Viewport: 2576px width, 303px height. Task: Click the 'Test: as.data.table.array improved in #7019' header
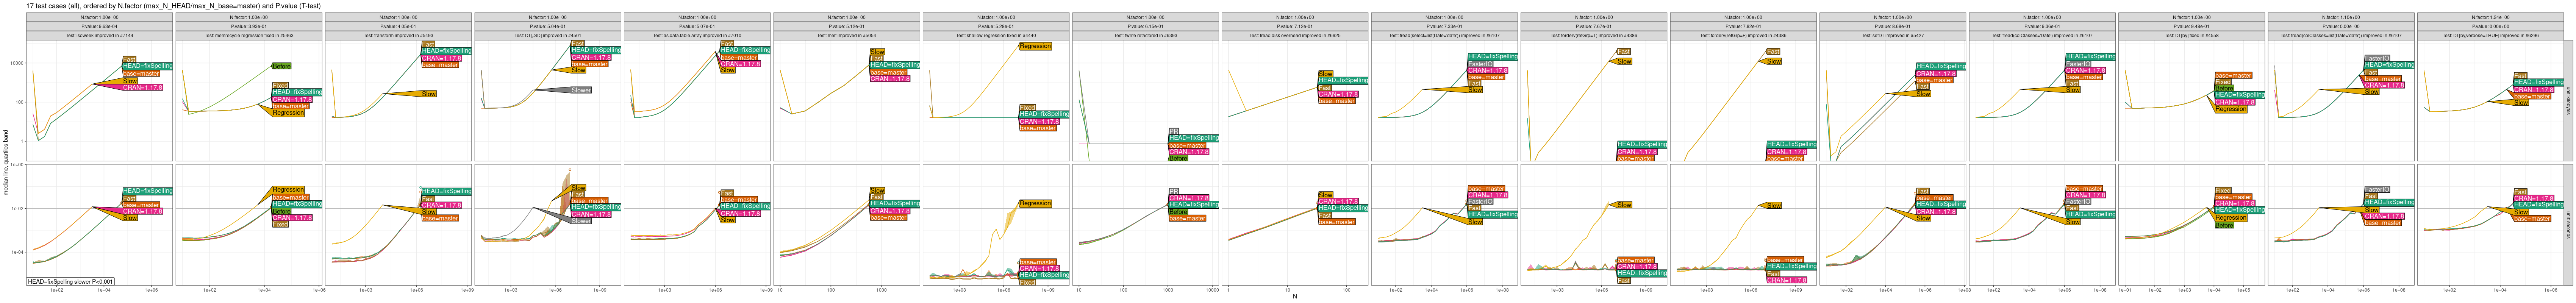(x=697, y=35)
